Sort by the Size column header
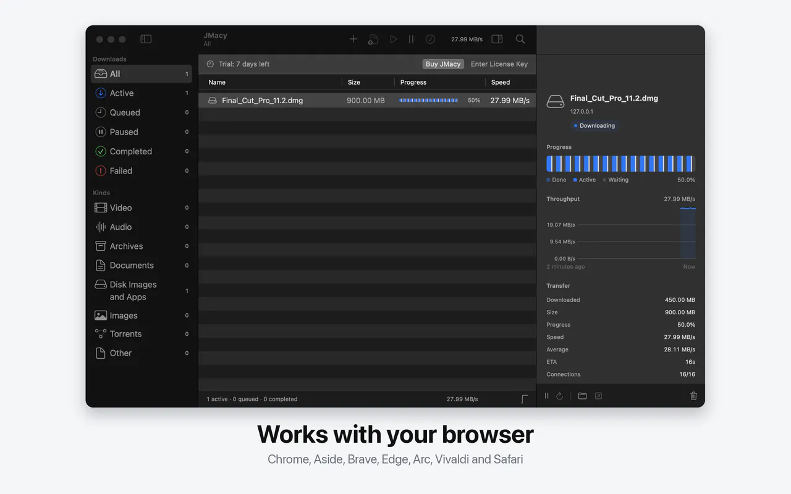 coord(354,82)
